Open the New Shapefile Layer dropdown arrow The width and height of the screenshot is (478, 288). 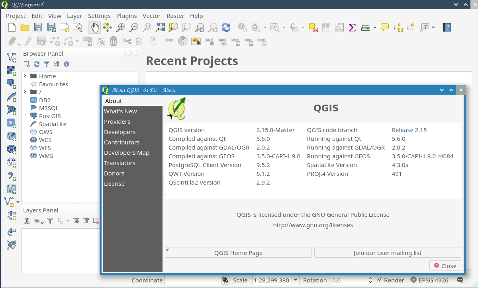point(18,202)
